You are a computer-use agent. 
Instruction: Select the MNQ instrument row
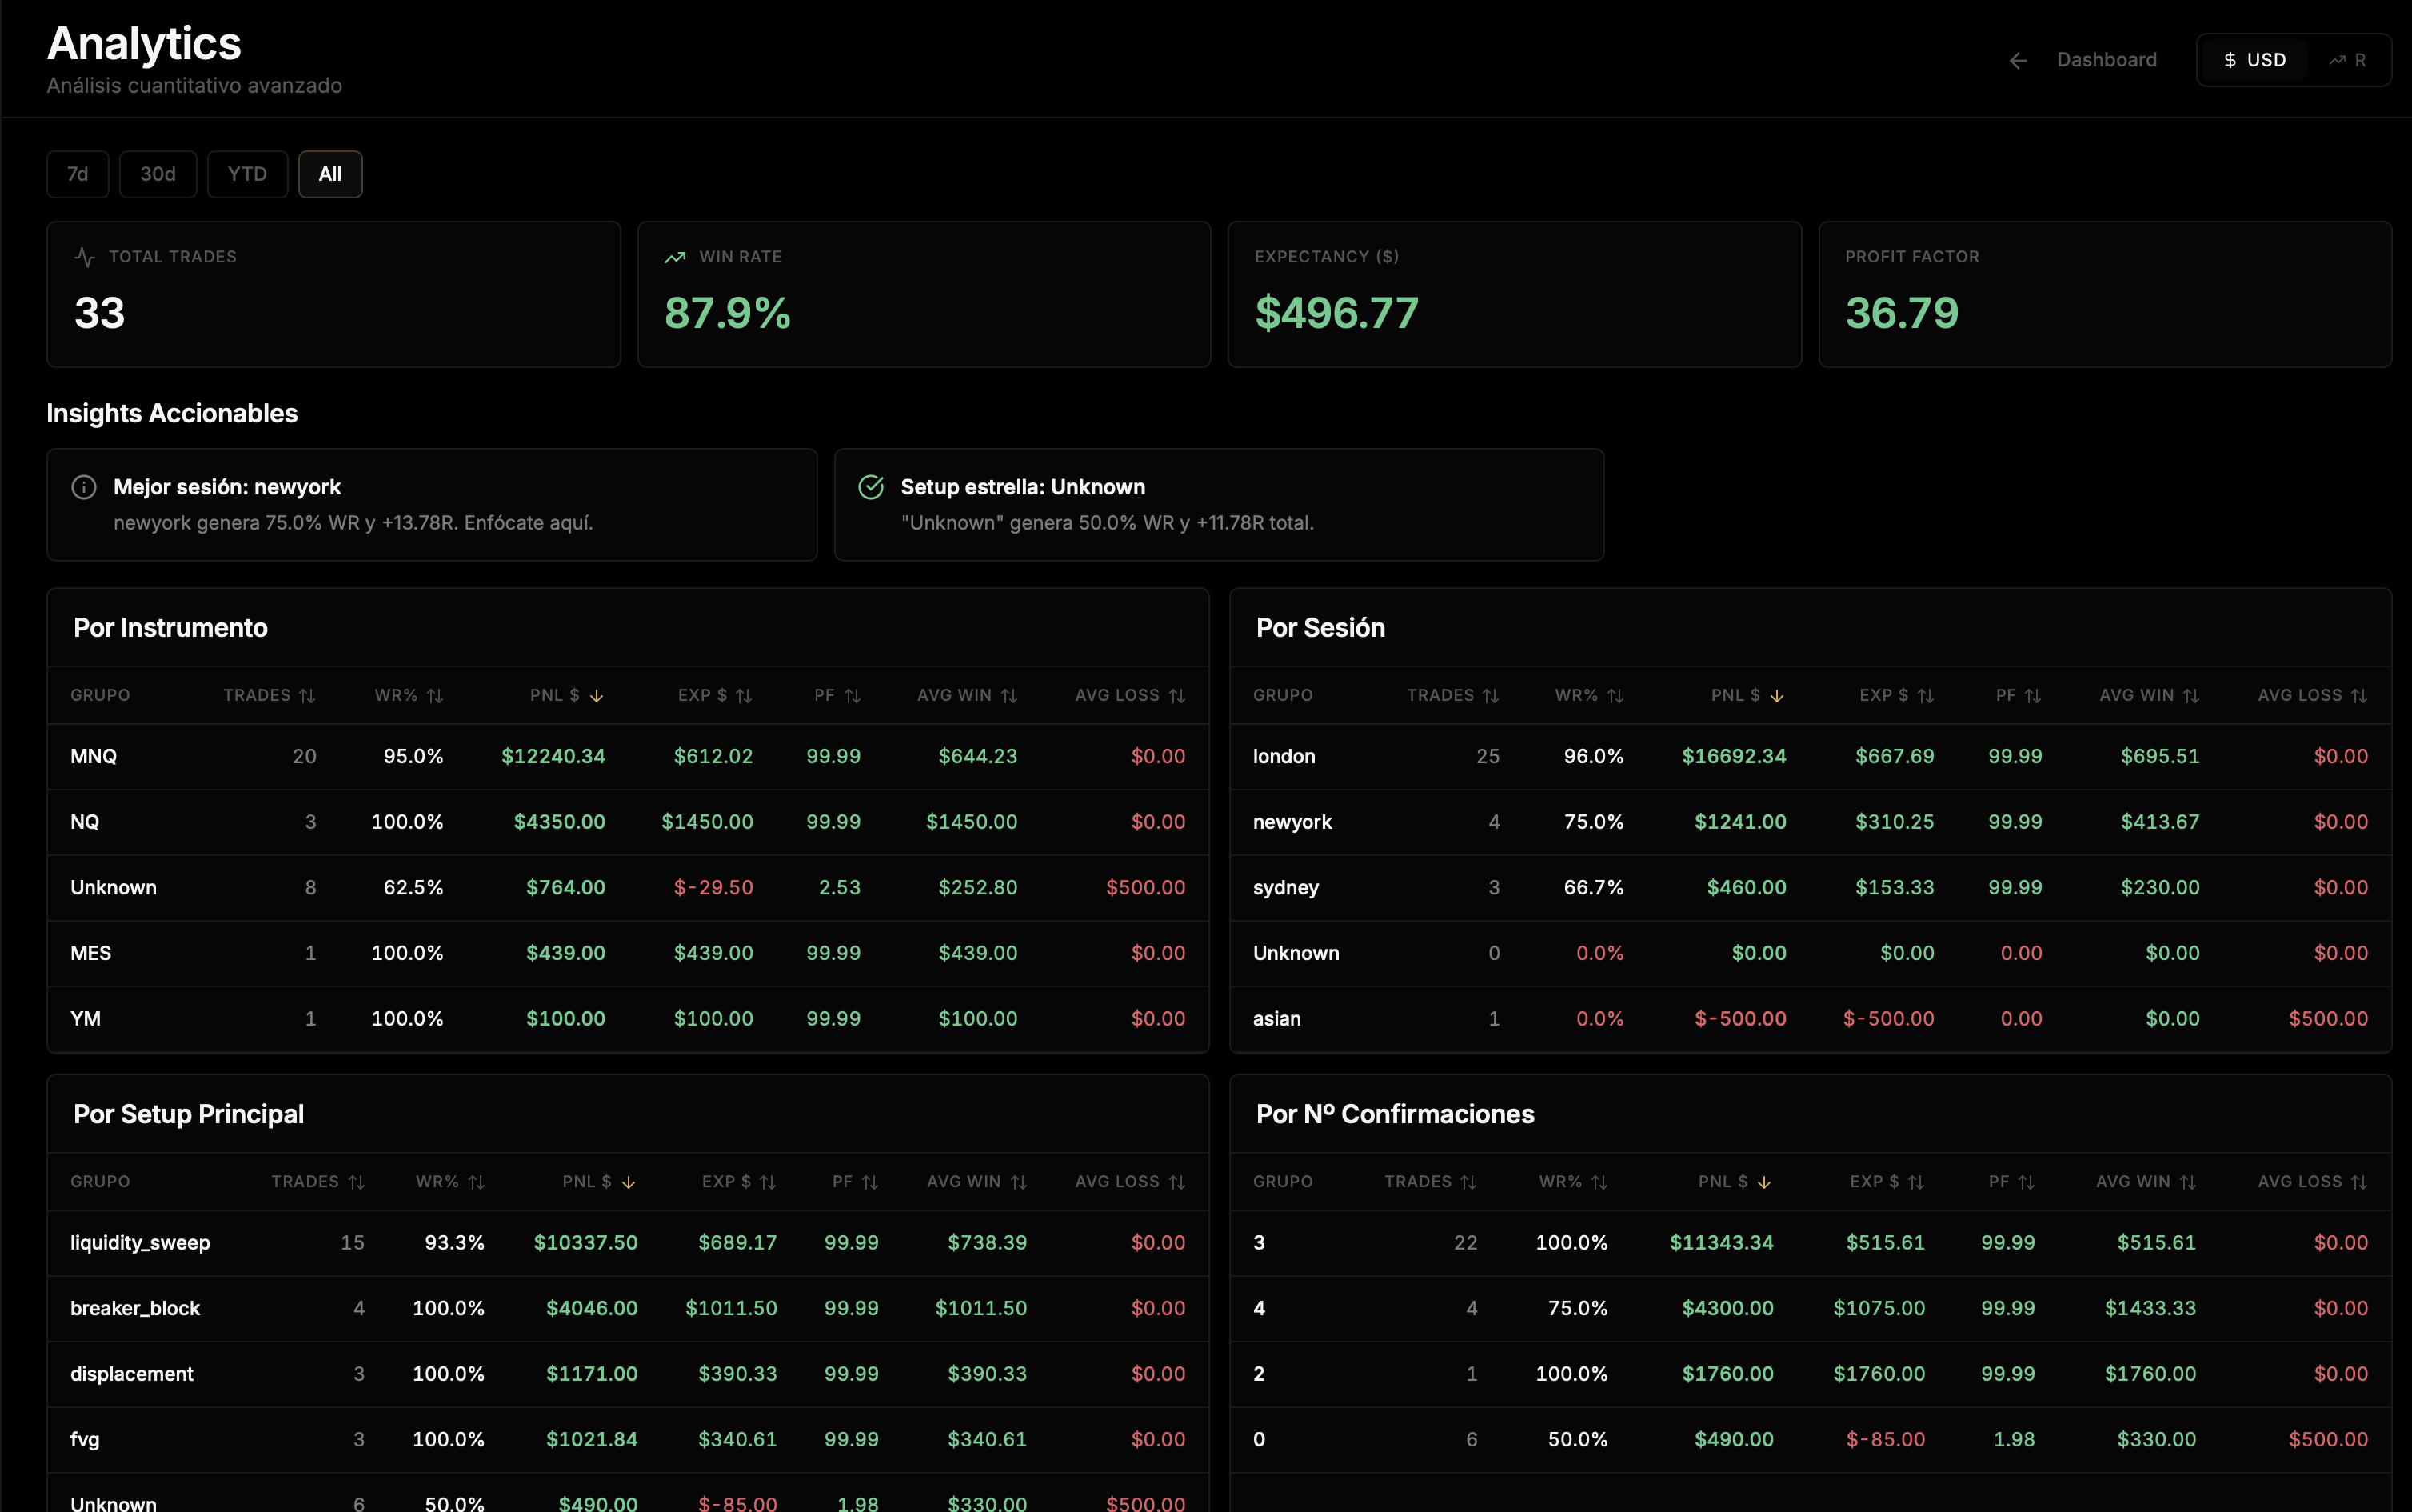(x=628, y=757)
